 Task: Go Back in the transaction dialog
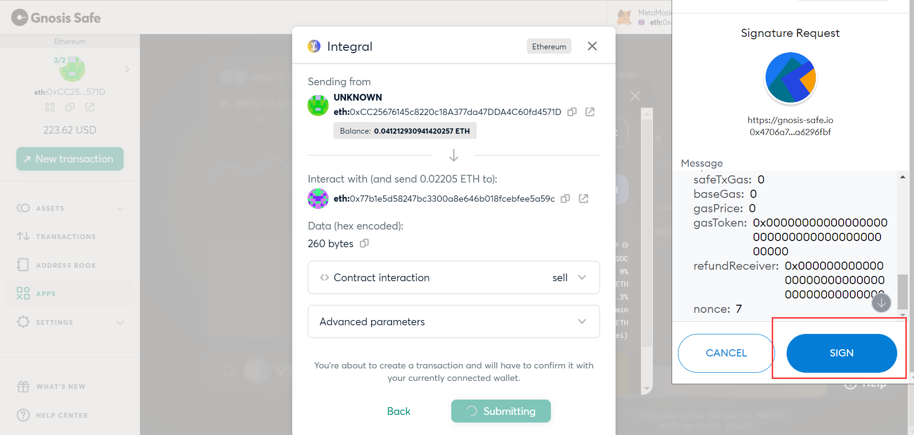[399, 411]
